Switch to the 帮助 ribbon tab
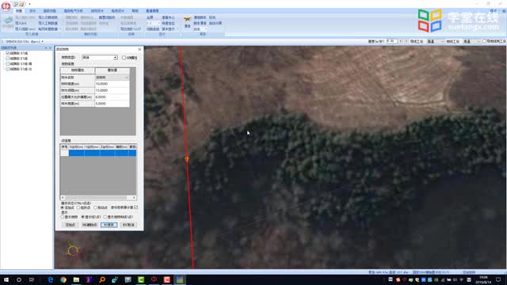 coord(135,11)
